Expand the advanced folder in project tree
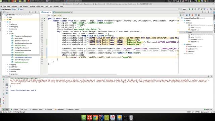 7,24
